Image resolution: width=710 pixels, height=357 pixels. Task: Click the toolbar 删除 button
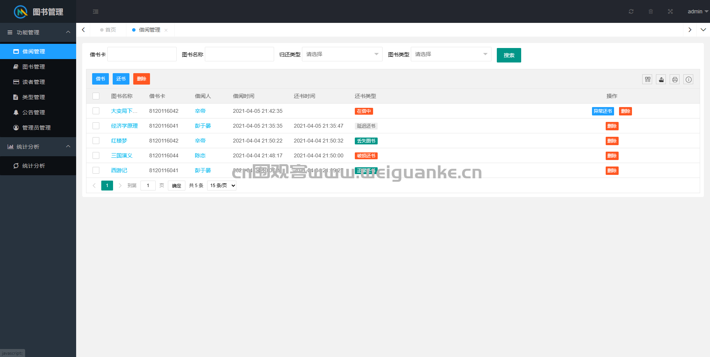[142, 79]
